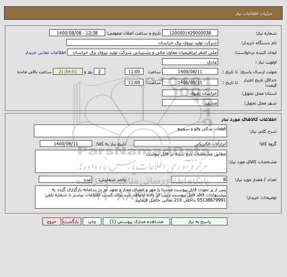Click the جزئیات اطلاعات نیاز header title

tap(254, 13)
